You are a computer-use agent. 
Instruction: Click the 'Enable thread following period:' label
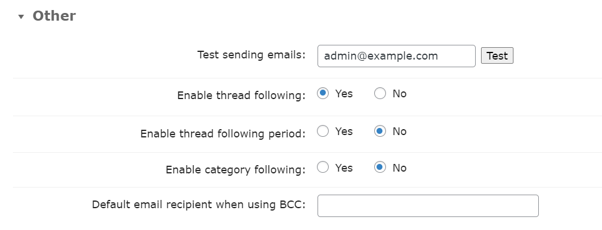coord(223,133)
